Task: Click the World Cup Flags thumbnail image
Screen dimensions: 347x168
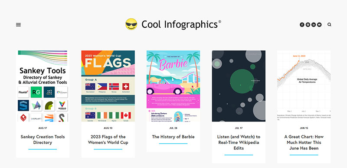Action: 108,86
